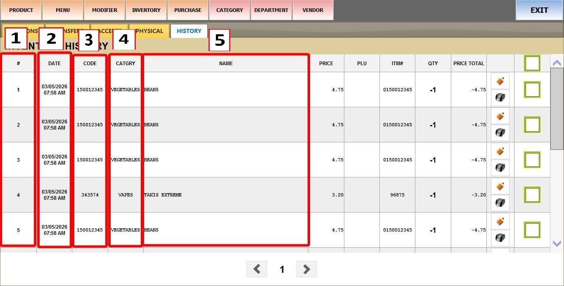
Task: Go to next page with right chevron
Action: pos(306,269)
